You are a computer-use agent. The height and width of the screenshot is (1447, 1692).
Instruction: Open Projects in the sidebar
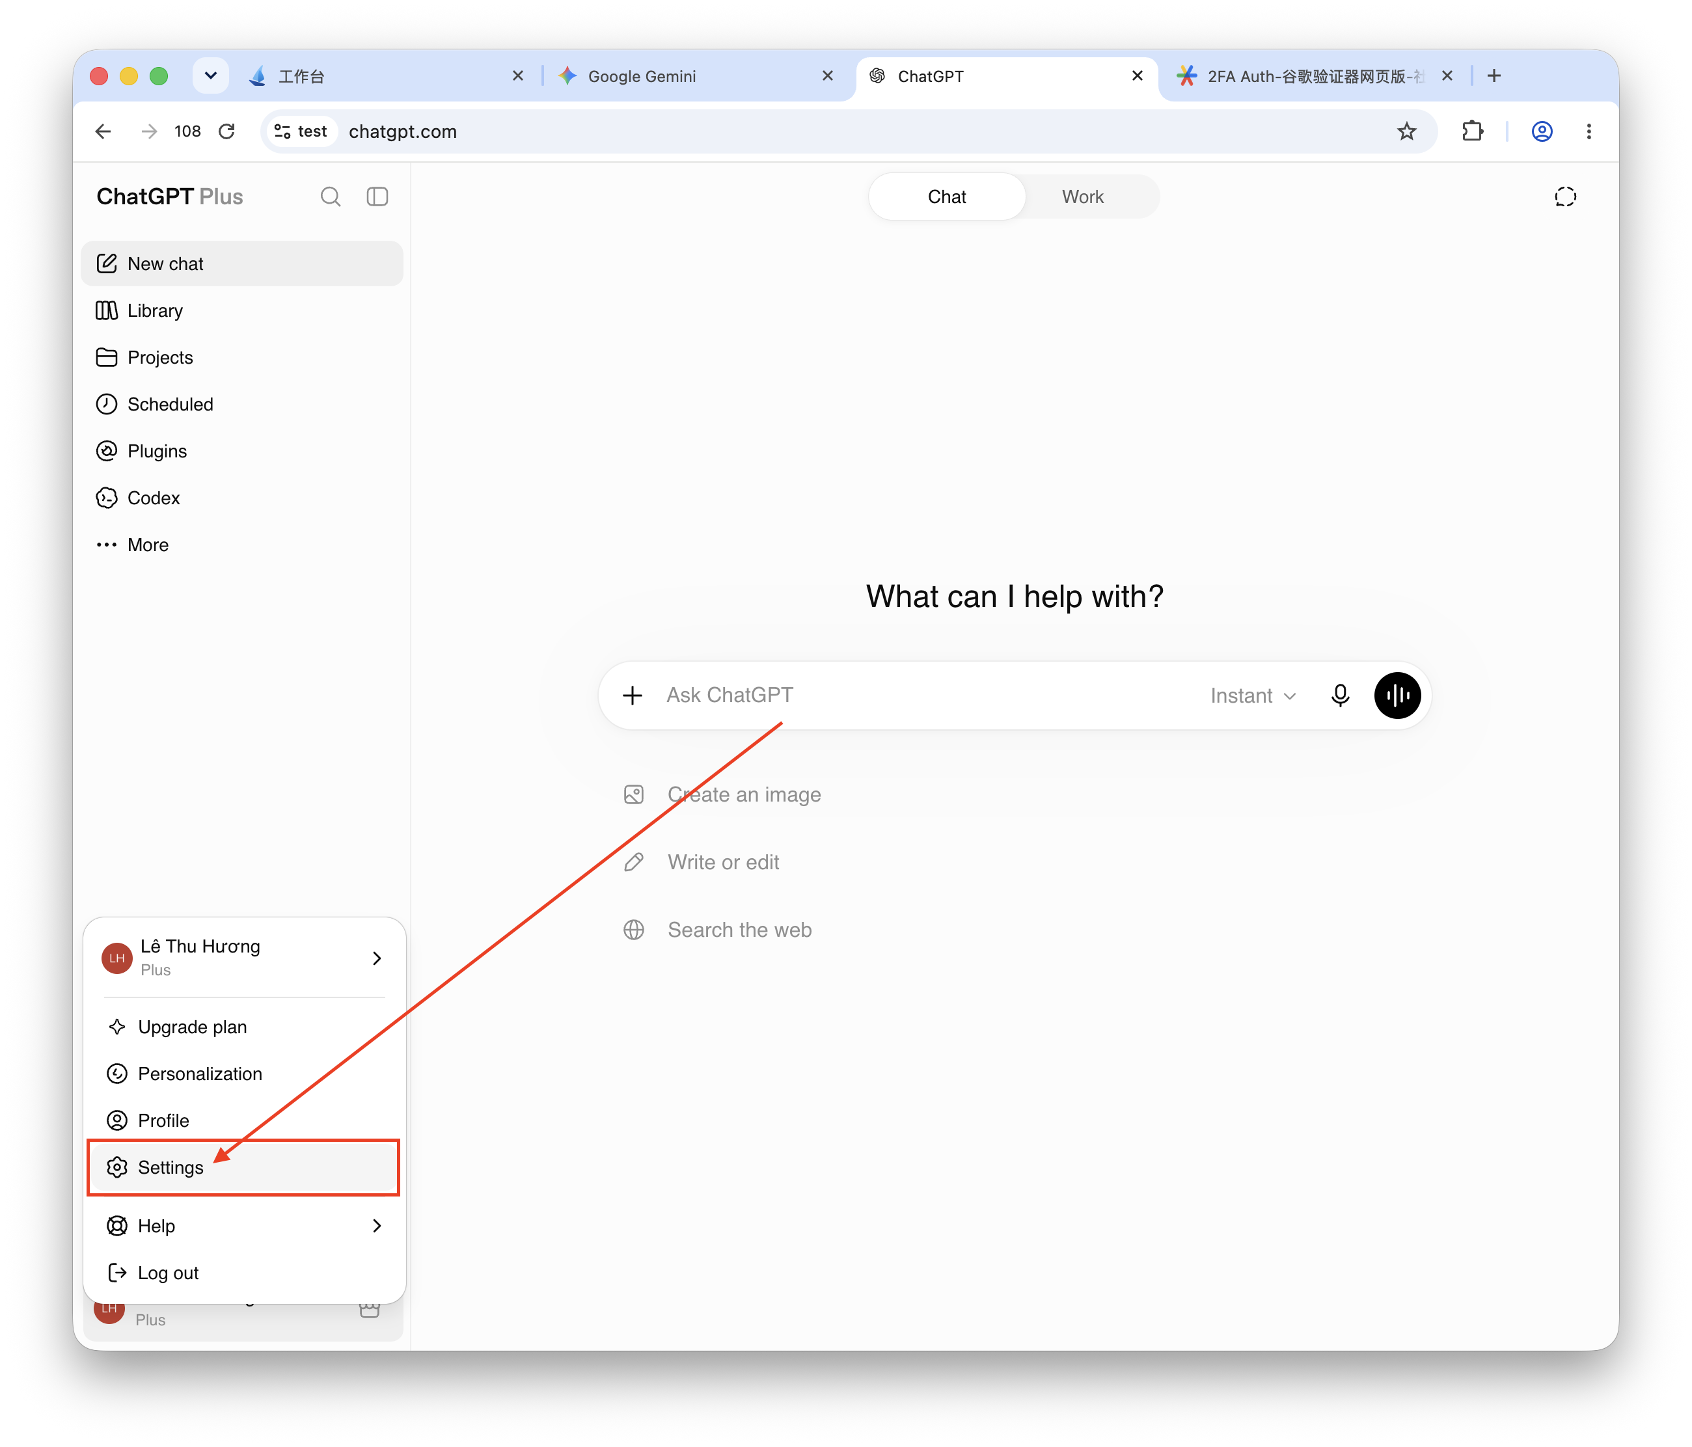[241, 358]
